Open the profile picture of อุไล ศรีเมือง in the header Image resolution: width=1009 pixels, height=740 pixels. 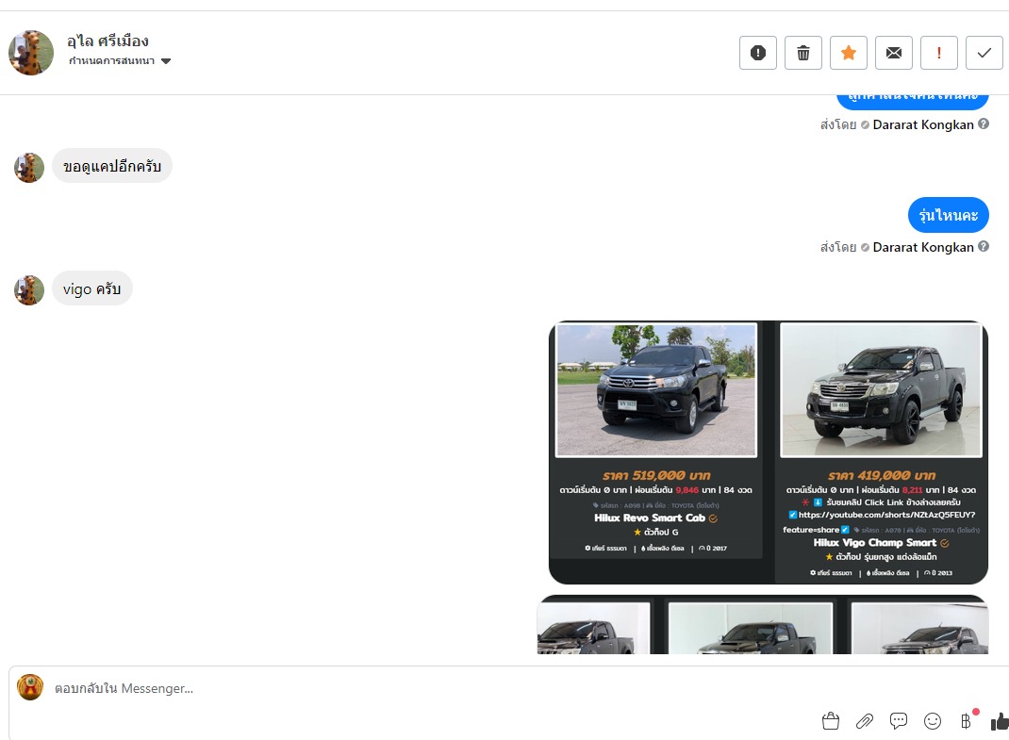tap(31, 53)
